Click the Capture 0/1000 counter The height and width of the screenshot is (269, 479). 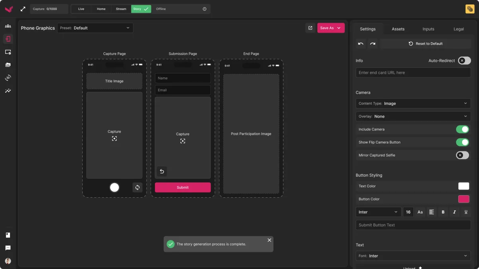tap(49, 9)
